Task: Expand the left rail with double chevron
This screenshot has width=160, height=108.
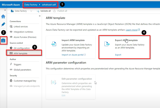Action: (5, 10)
